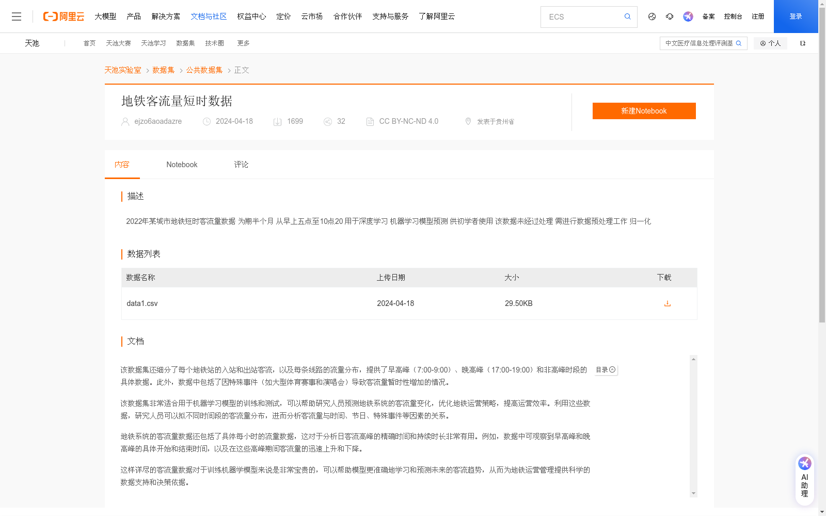The image size is (826, 516).
Task: Expand the 目录 table of contents
Action: tap(606, 370)
